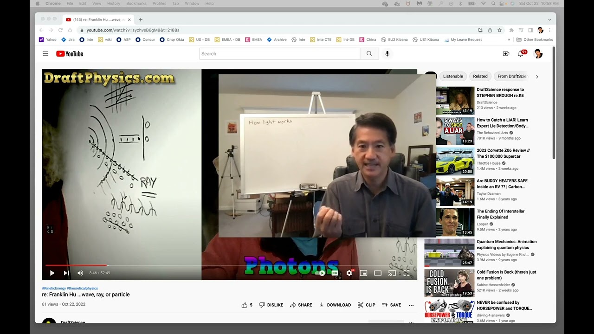594x334 pixels.
Task: Open the tab search dropdown arrow
Action: (x=549, y=19)
